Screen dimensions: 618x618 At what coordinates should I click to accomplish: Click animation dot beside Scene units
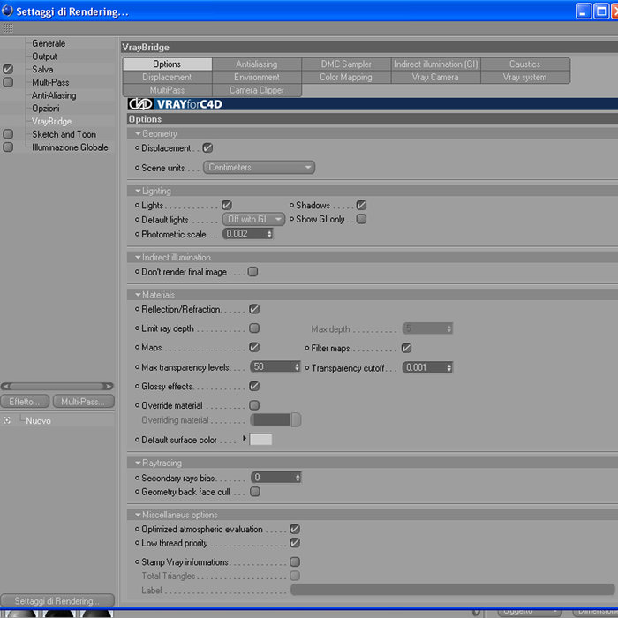tap(137, 168)
